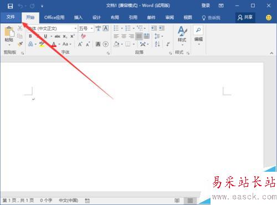Open underline style dropdown arrow

(52, 37)
